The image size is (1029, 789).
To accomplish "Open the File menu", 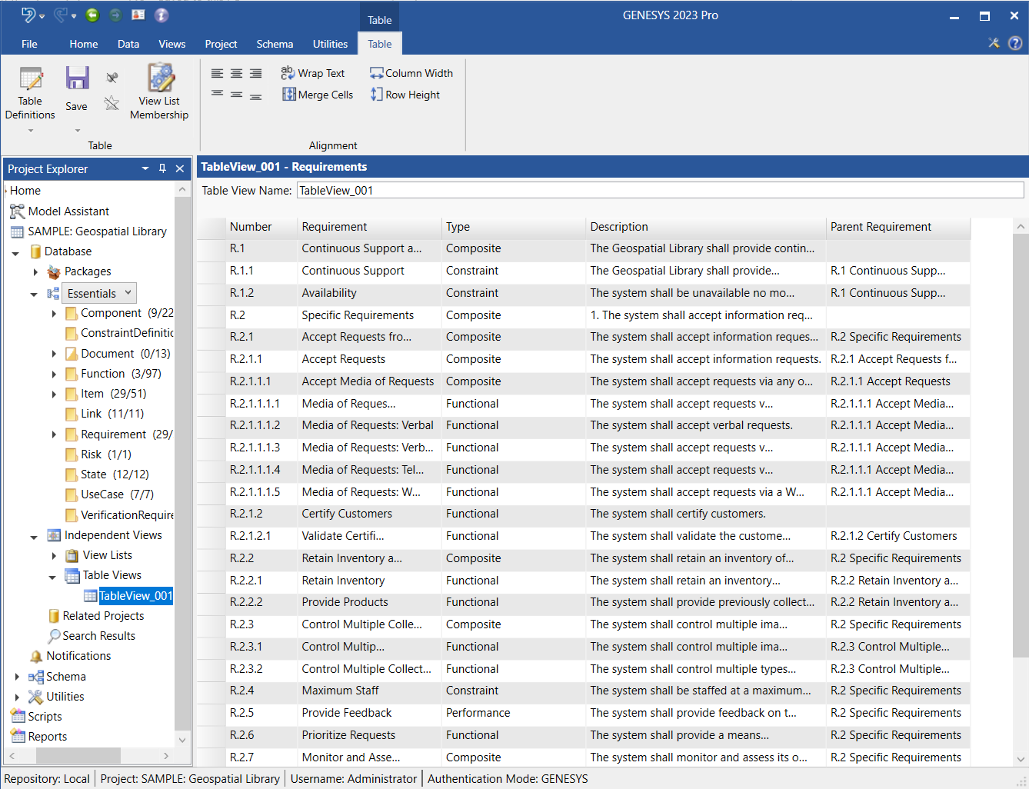I will [29, 44].
